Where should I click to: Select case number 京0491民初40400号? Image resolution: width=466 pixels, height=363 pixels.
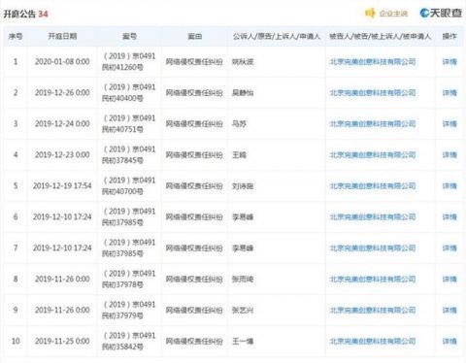[129, 93]
